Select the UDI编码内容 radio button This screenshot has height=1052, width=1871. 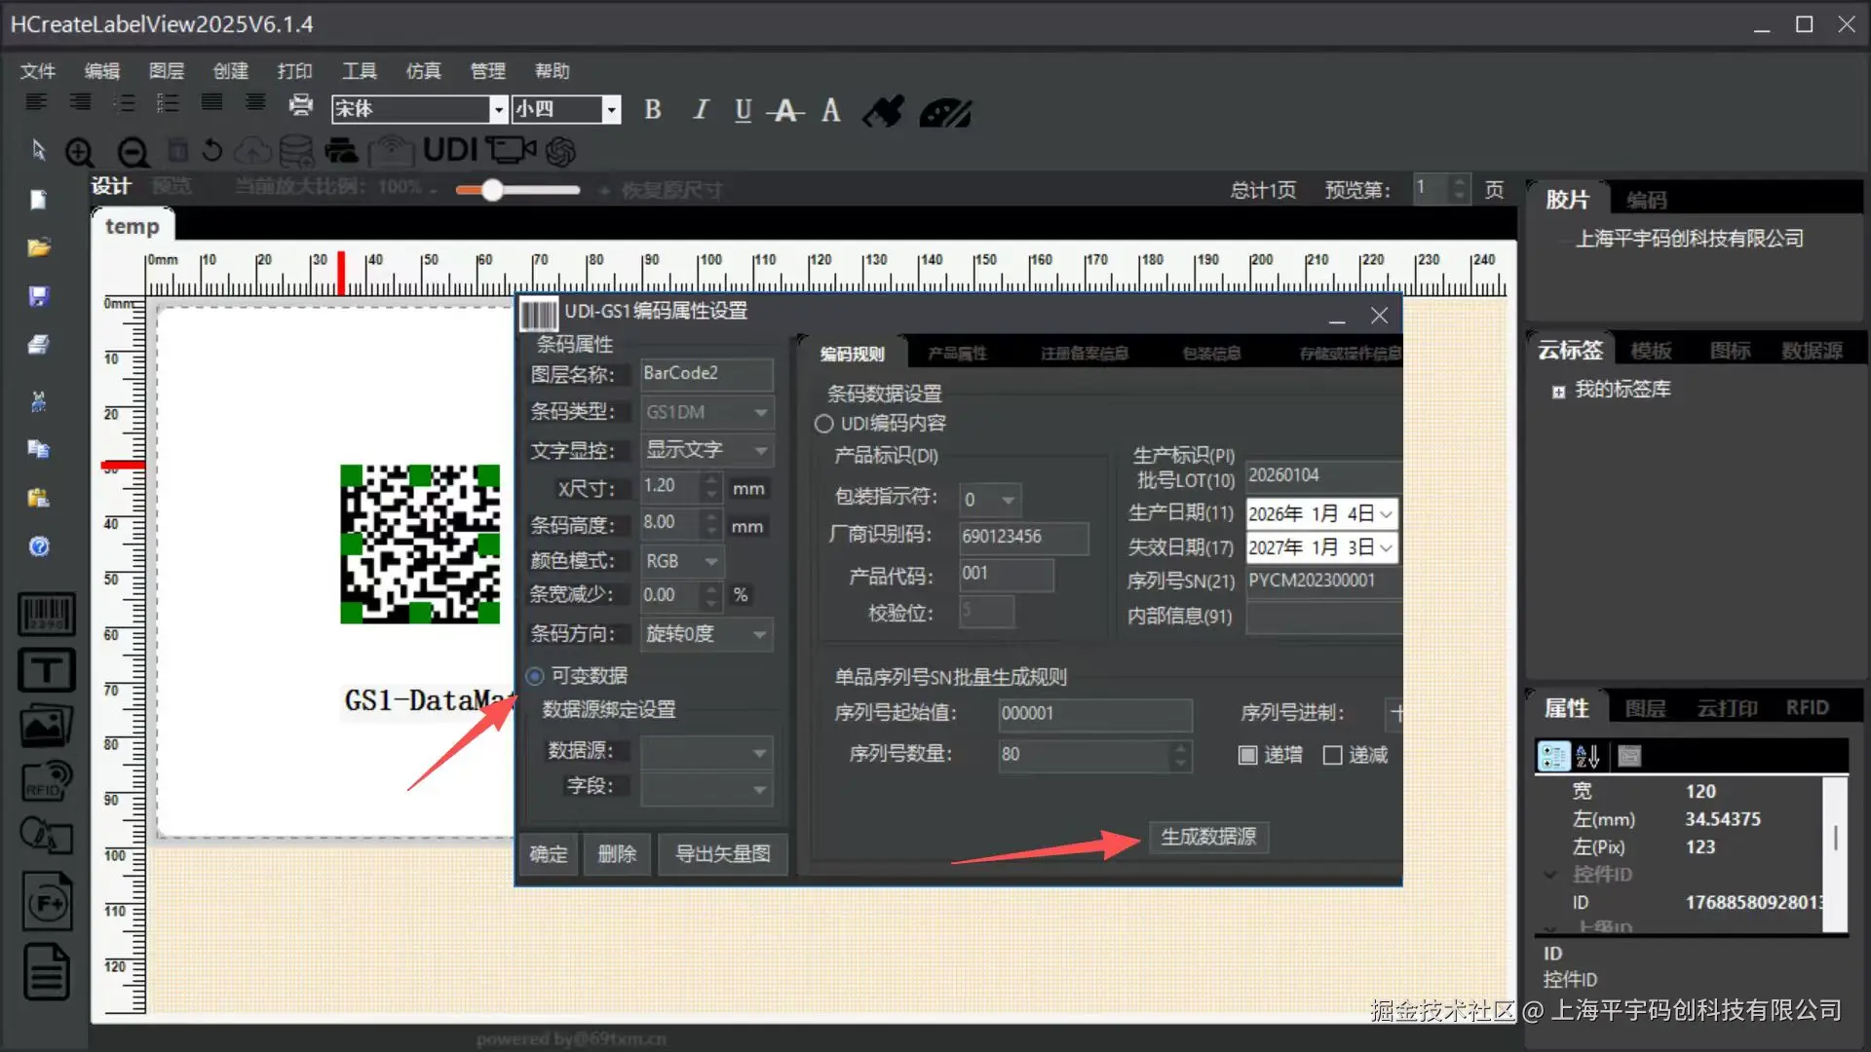824,424
